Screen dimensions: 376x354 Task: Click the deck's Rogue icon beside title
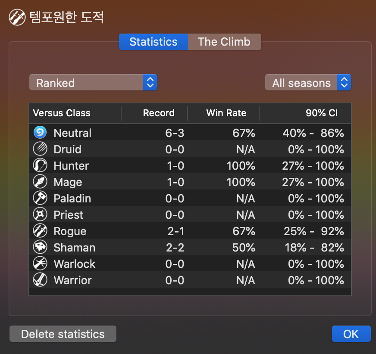coord(17,17)
